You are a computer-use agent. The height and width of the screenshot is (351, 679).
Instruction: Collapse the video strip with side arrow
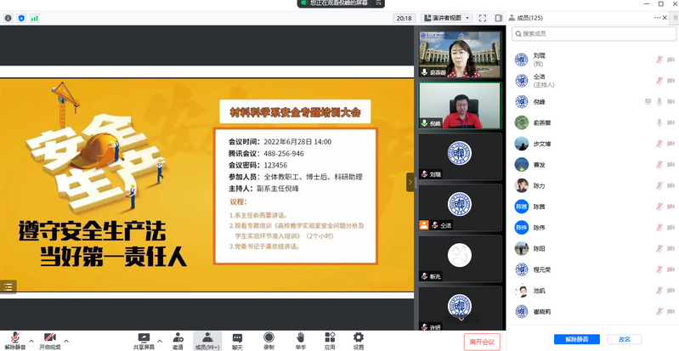coord(410,181)
